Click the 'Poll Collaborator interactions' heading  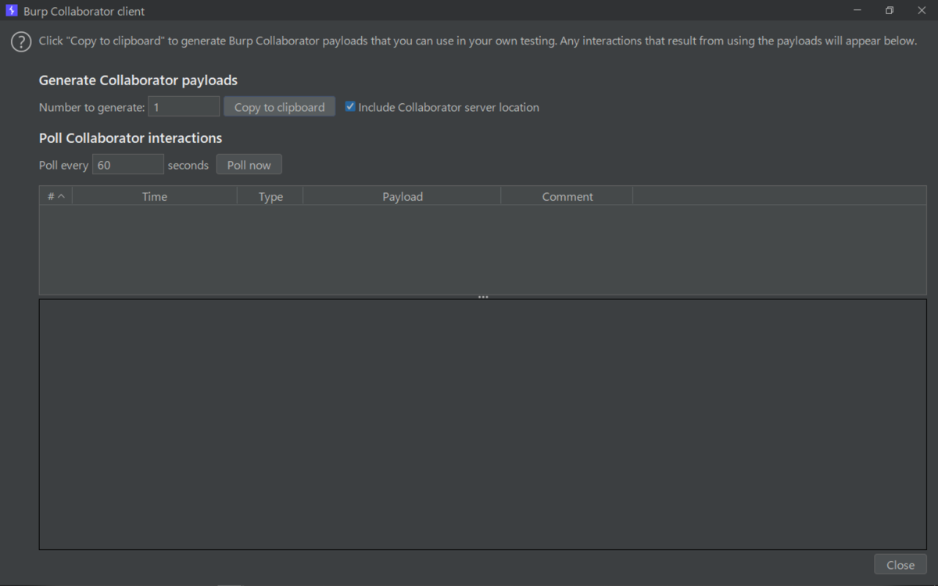pos(131,138)
